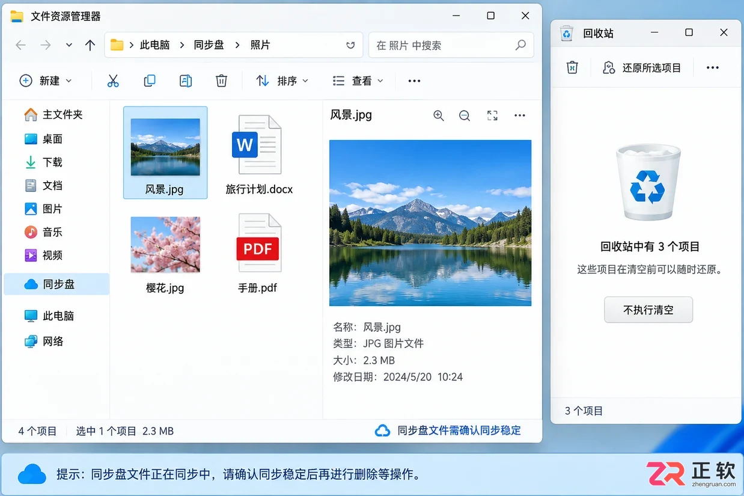
Task: Click the 修改日期 2024/5/20 value
Action: coord(422,377)
